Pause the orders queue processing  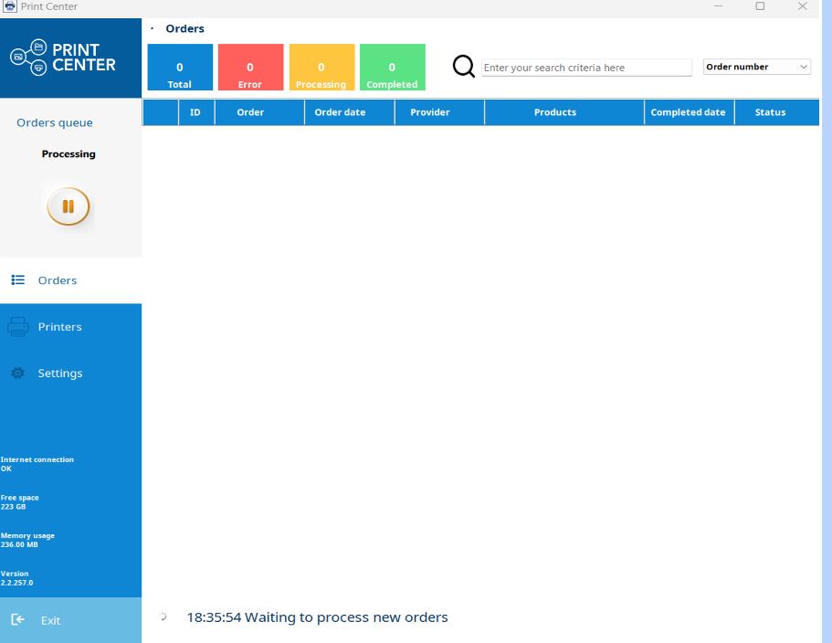68,206
